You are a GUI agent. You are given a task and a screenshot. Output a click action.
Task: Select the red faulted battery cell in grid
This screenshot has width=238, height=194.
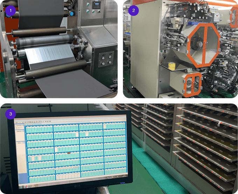(x=69, y=153)
